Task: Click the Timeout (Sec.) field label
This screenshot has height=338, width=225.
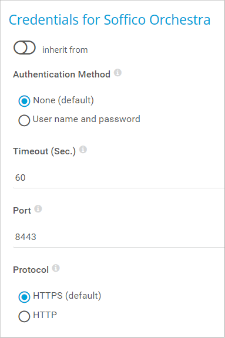Action: point(44,151)
